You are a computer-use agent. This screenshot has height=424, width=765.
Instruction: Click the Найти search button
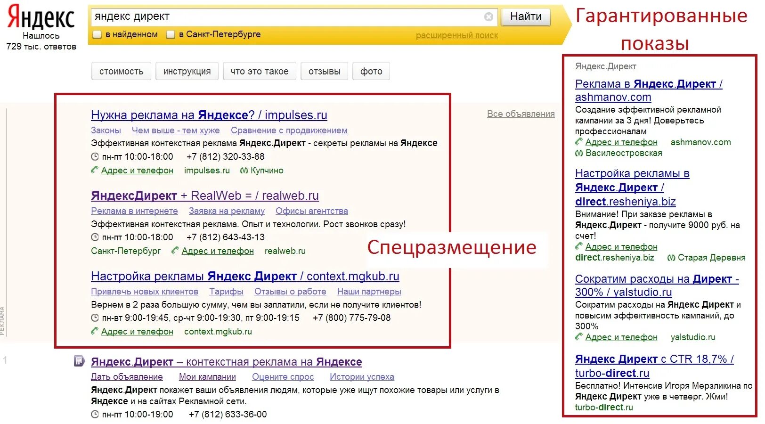tap(526, 17)
